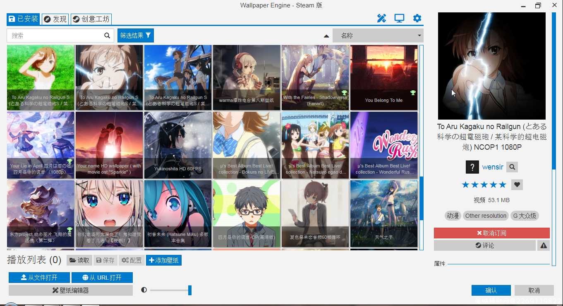Select warma爆炸电台第八期壁纸 wallpaper
Viewport: 563px width, 306px height.
pos(247,78)
